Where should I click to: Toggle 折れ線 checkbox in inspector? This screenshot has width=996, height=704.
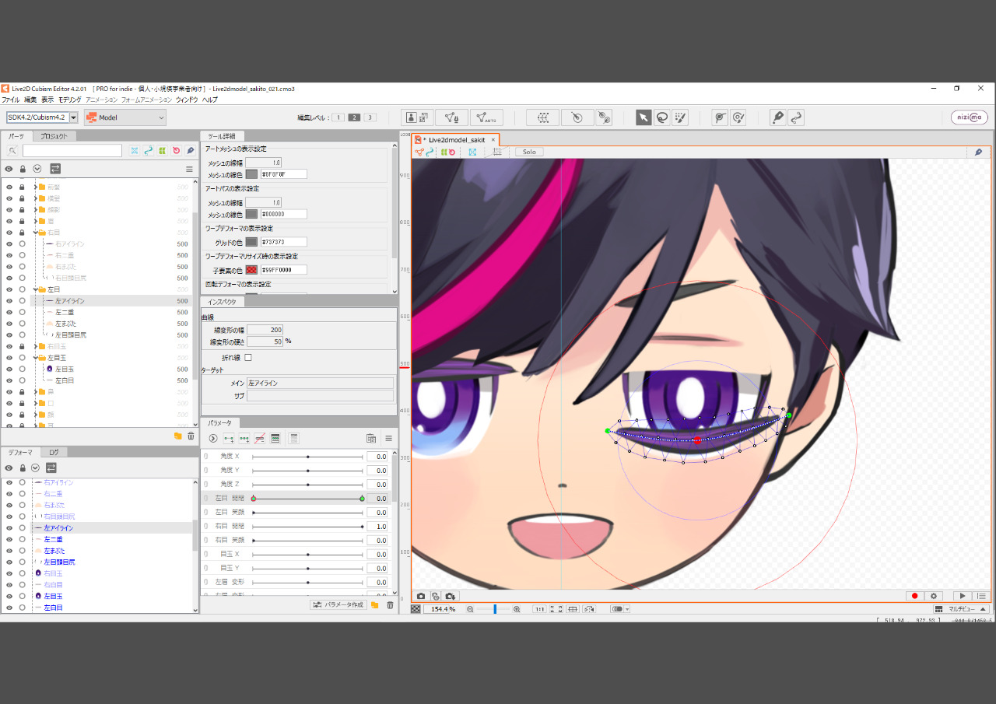coord(248,358)
